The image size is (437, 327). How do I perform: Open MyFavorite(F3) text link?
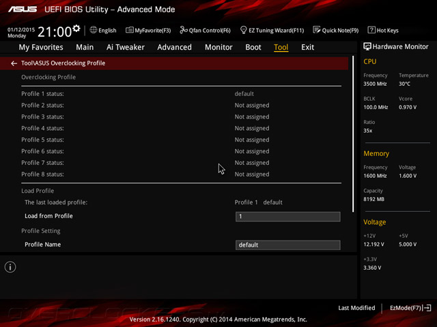[x=153, y=30]
